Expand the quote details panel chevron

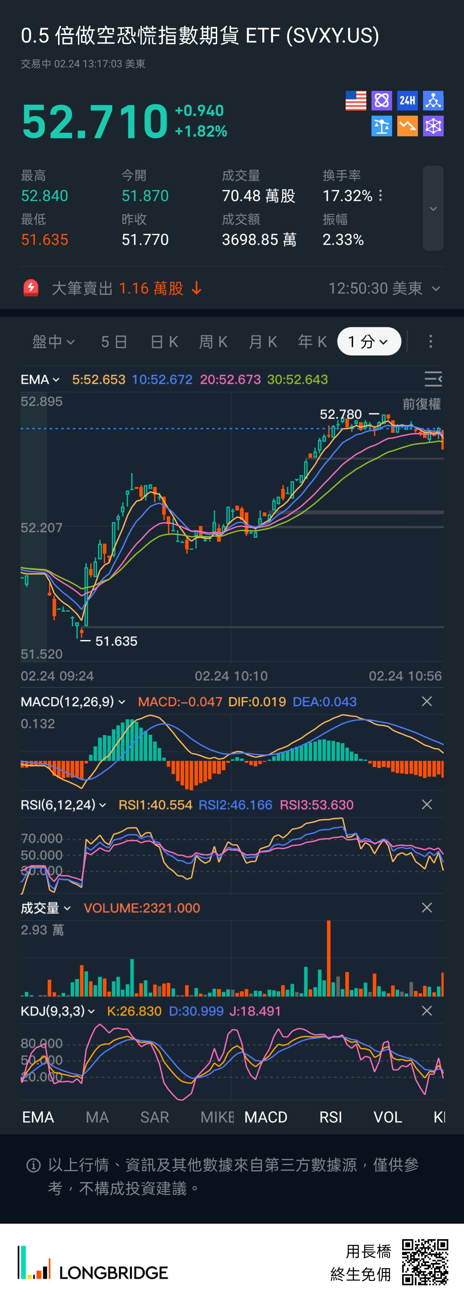tap(433, 209)
